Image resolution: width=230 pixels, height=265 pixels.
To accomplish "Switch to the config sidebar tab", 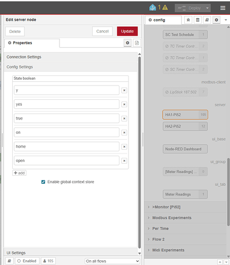I will click(x=163, y=20).
